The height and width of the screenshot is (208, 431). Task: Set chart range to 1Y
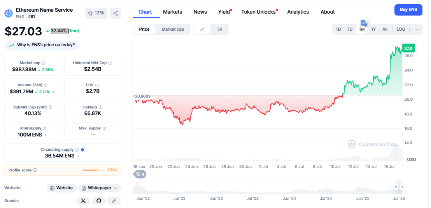click(x=373, y=30)
